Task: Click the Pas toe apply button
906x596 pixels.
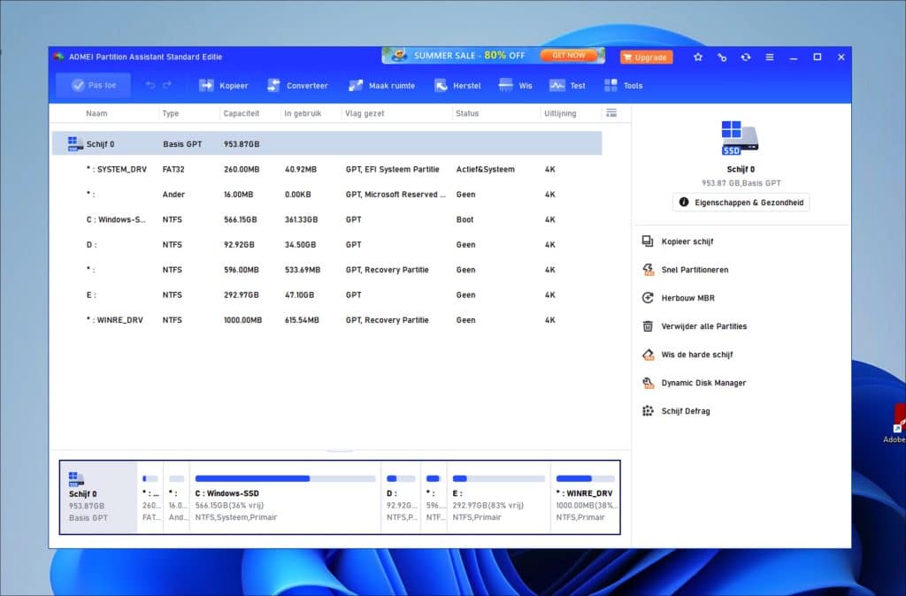Action: point(94,86)
